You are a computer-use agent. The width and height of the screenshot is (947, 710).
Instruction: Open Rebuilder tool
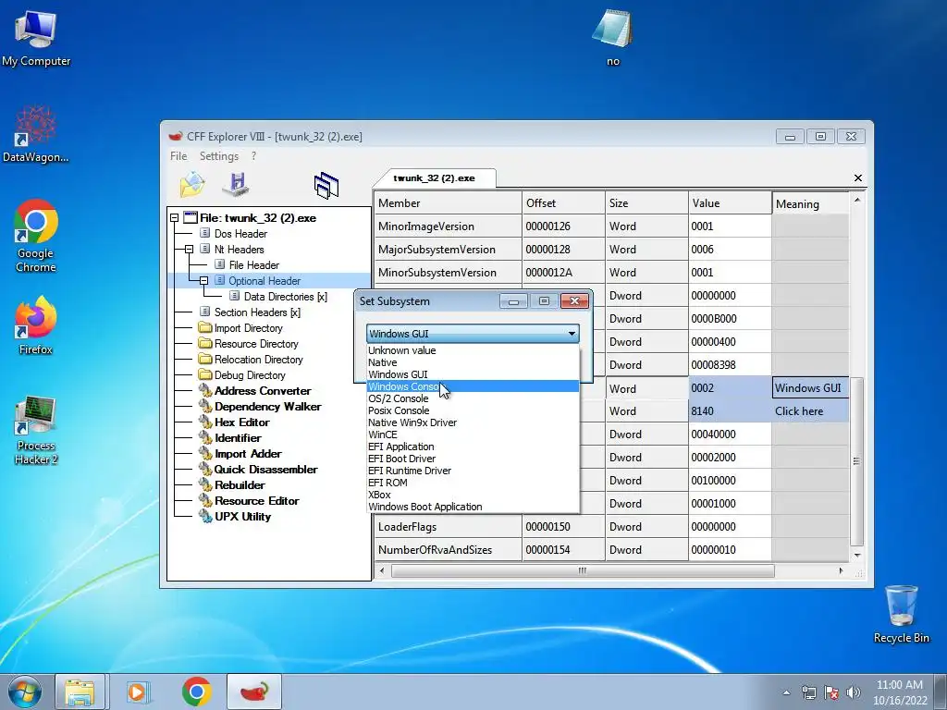click(240, 484)
